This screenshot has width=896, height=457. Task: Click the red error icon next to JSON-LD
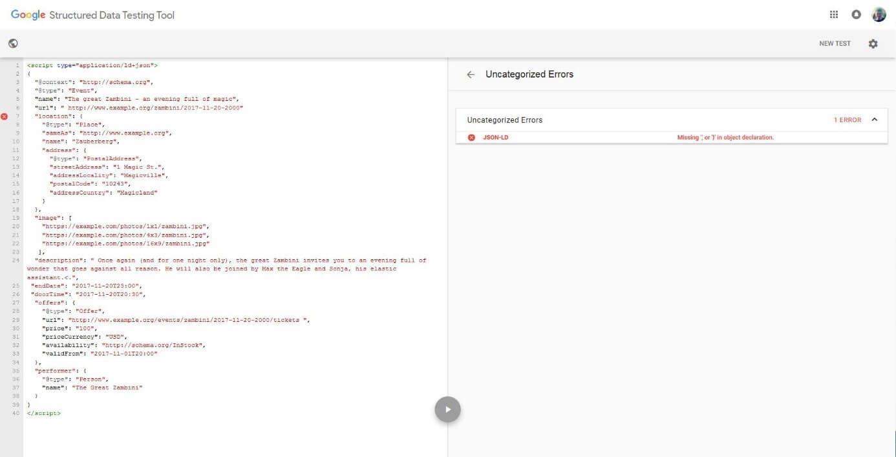pos(471,138)
